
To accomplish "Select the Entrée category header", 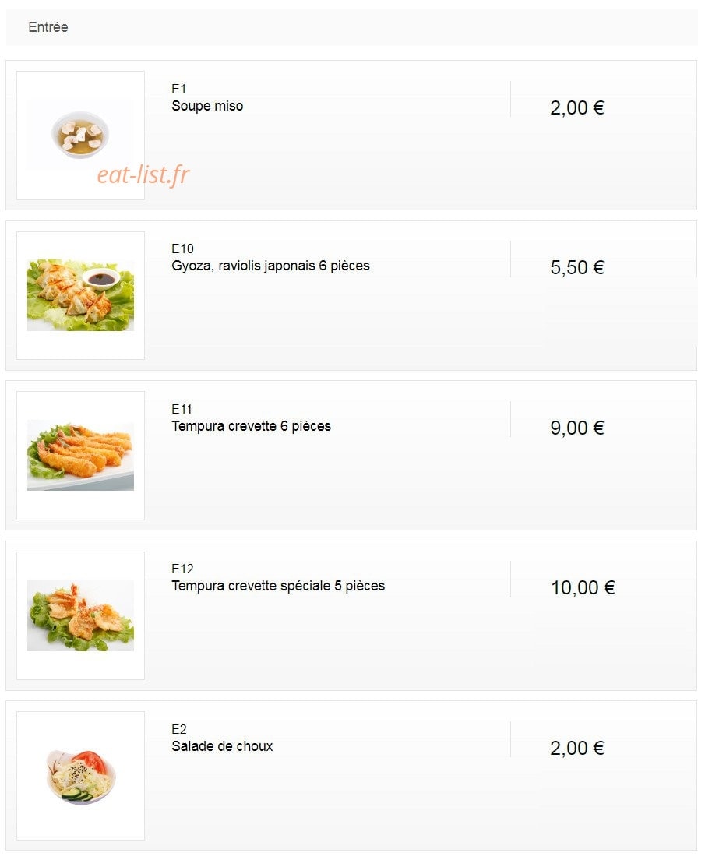I will (x=48, y=26).
